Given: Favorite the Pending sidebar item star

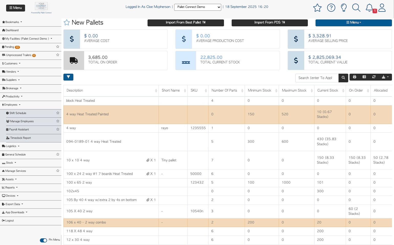Looking at the screenshot, I should click(x=58, y=47).
